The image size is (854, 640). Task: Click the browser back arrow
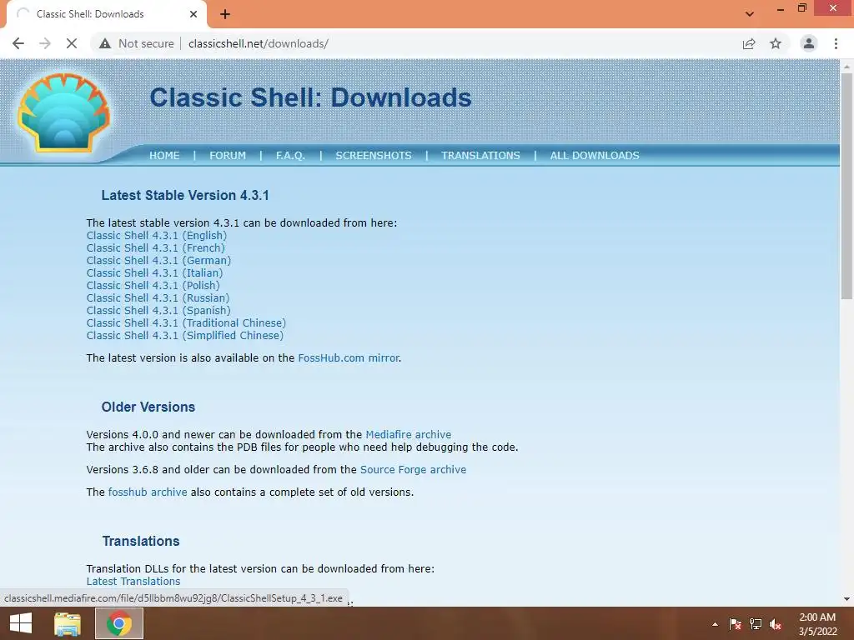pos(18,43)
